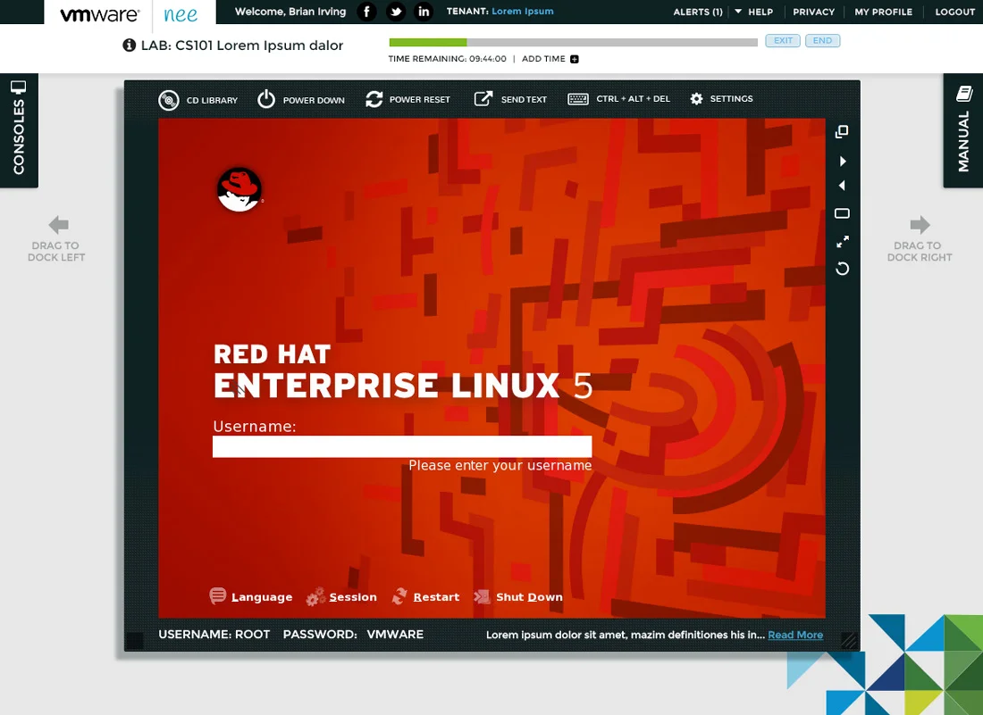The height and width of the screenshot is (715, 983).
Task: Click the Welcome, Brian Irving text
Action: click(x=290, y=12)
